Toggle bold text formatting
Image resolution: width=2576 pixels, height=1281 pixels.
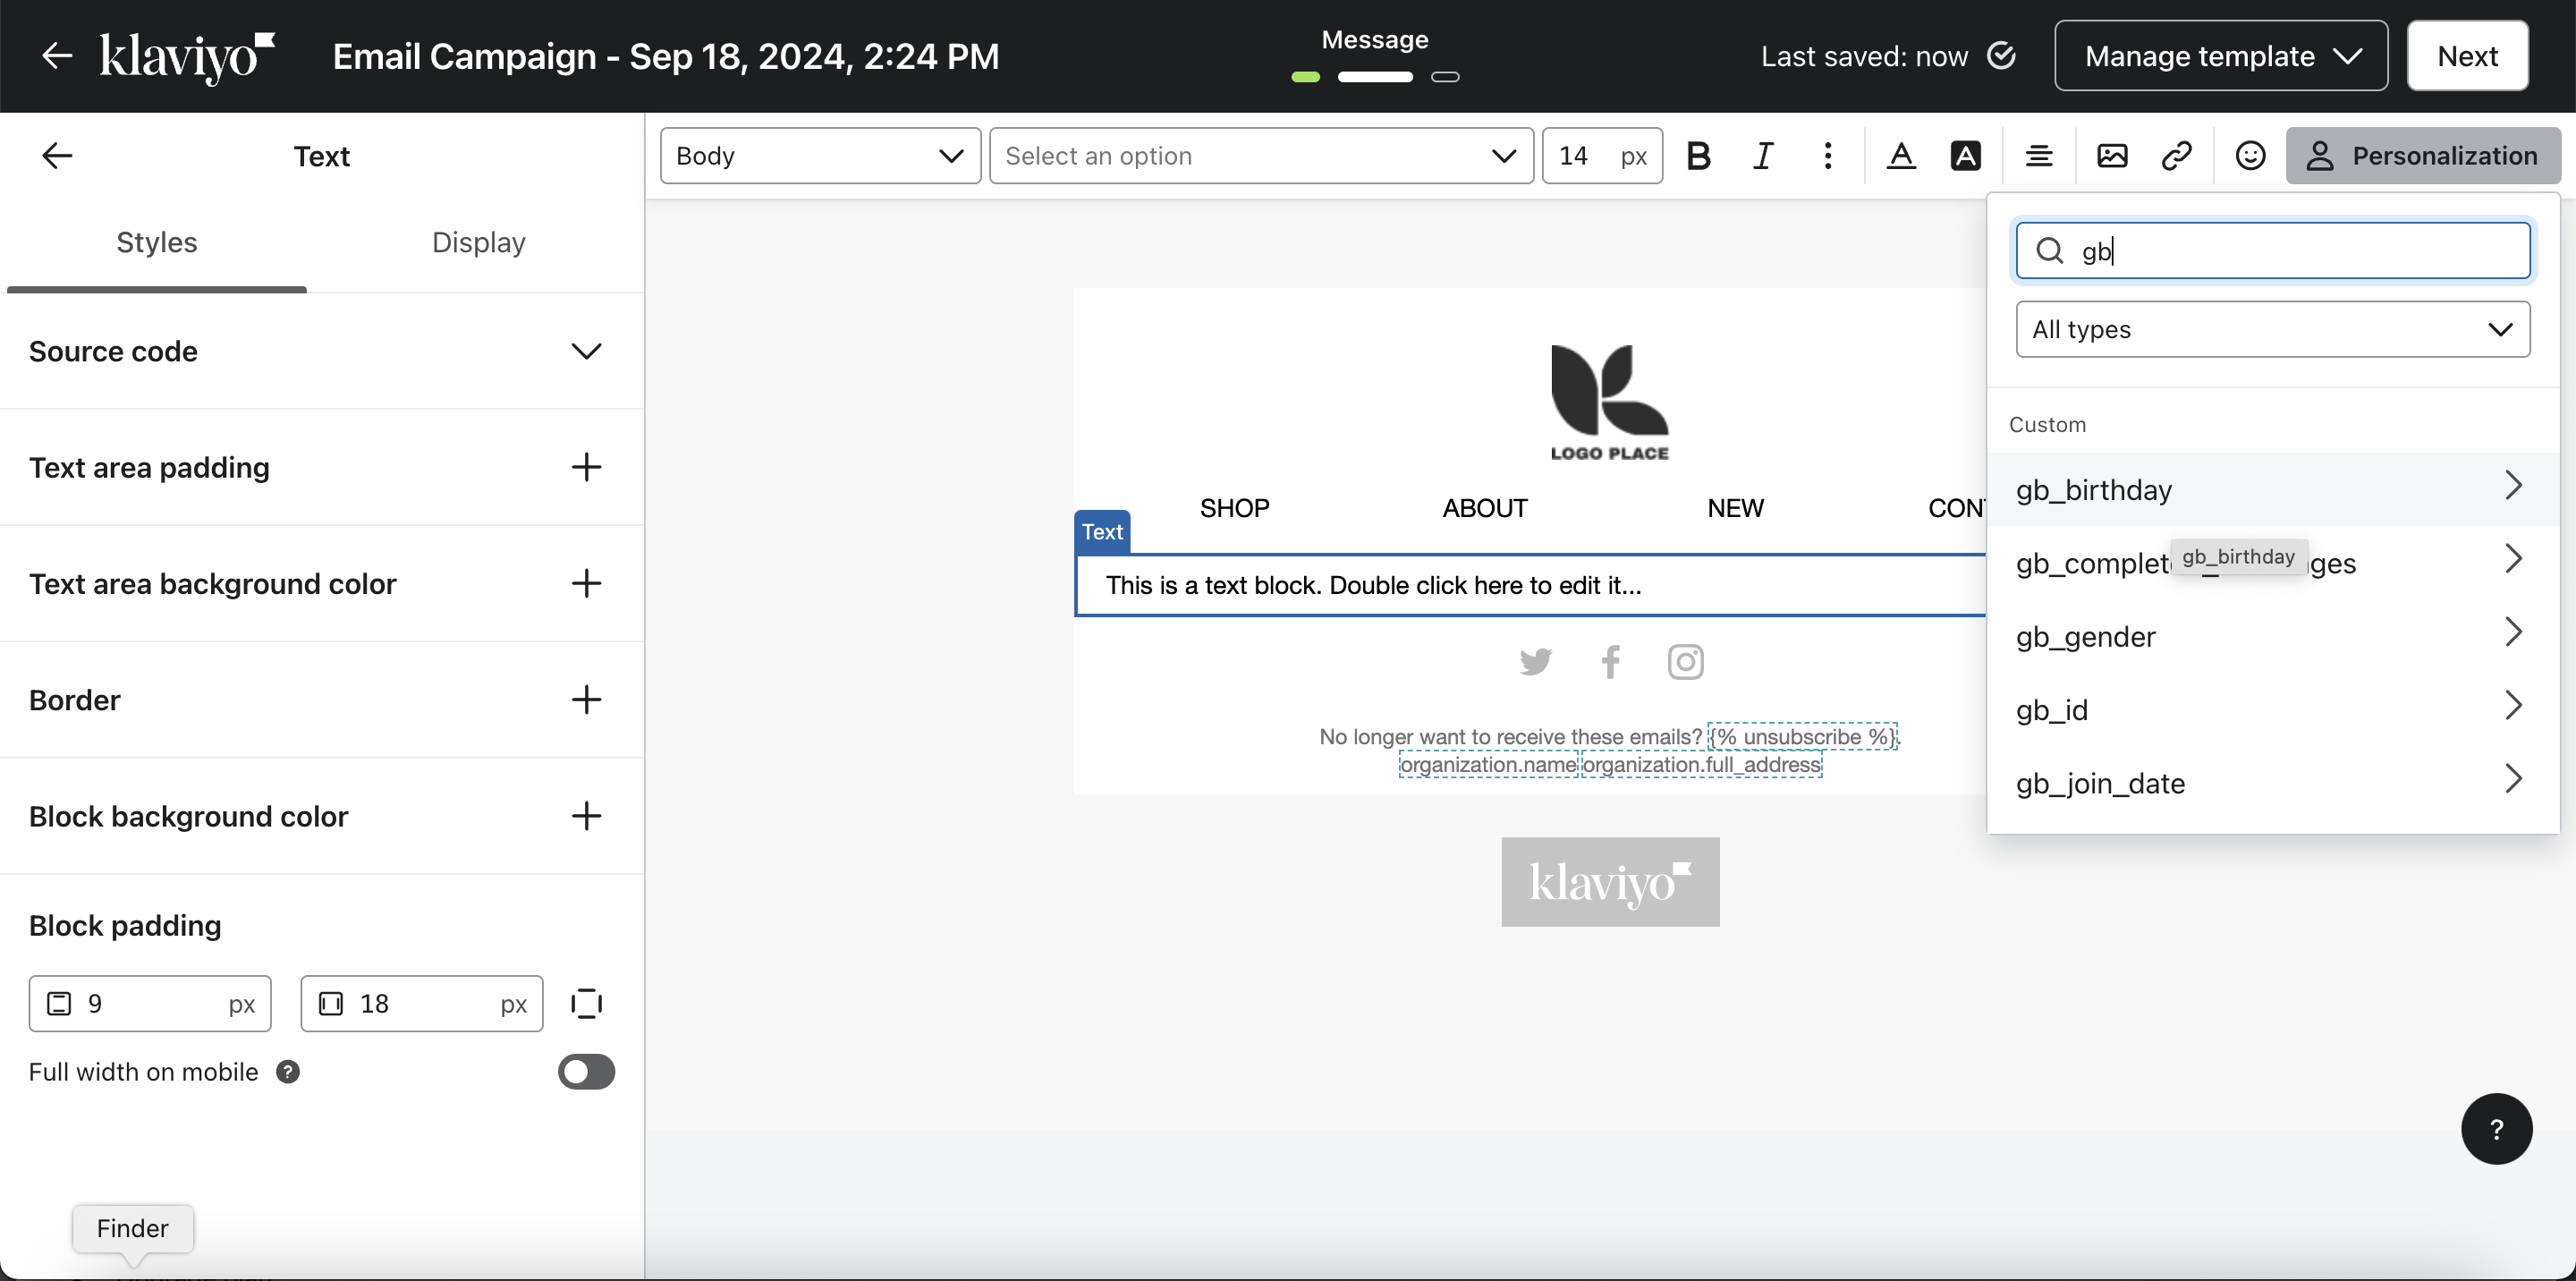tap(1698, 156)
